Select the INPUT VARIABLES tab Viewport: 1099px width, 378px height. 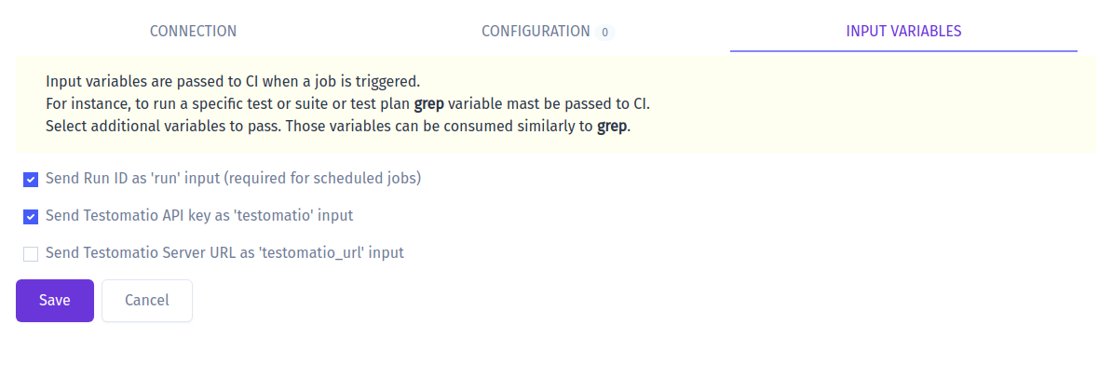pyautogui.click(x=903, y=31)
